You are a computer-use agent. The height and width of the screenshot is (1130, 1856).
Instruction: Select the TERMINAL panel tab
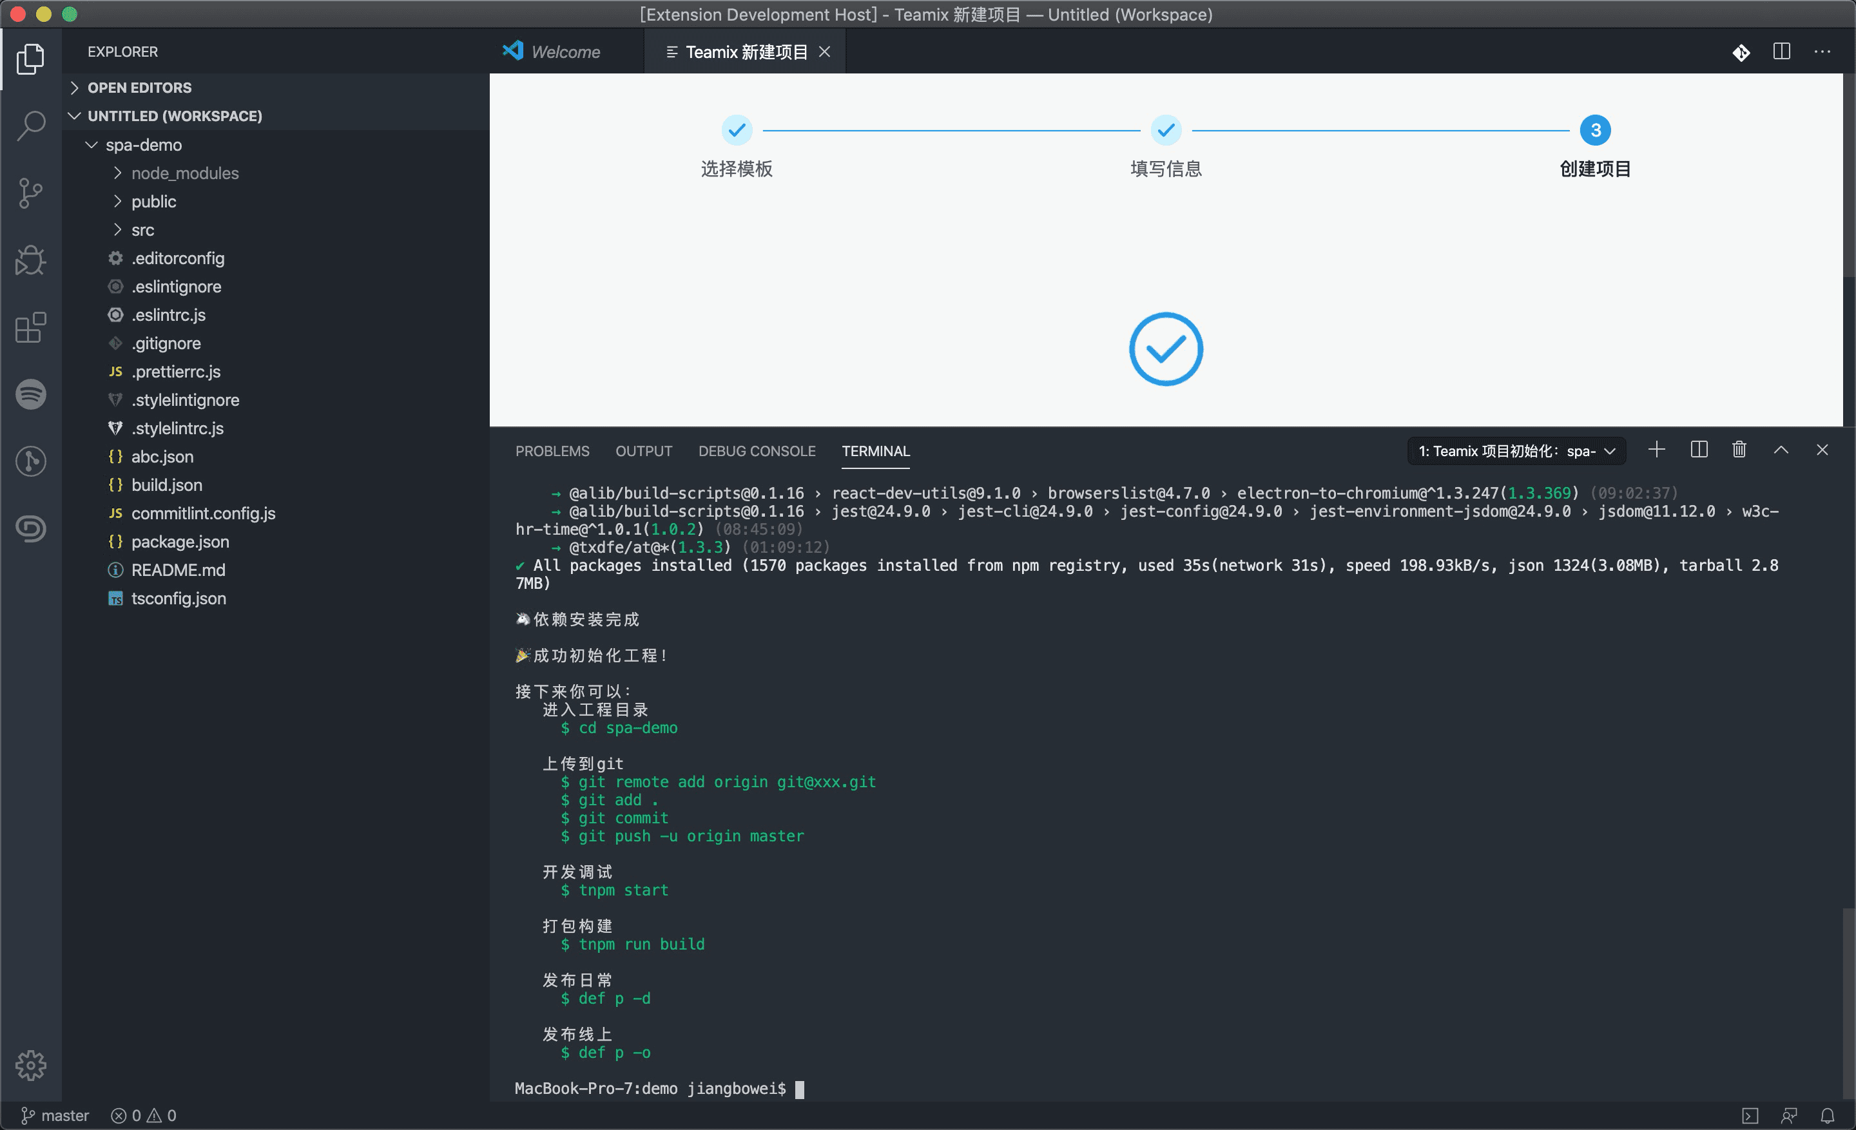point(875,451)
